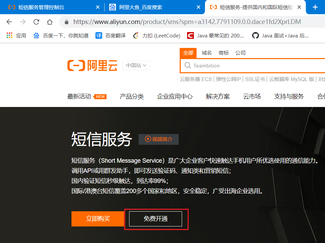Screen dimensions: 325x243
Task: Select the 全部 search category
Action: 188,53
